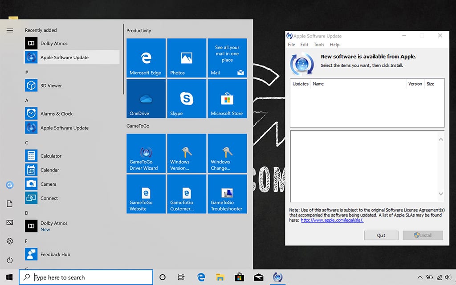Viewport: 456px width, 285px height.
Task: Launch Apple Software Update from Recently added
Action: [72, 57]
